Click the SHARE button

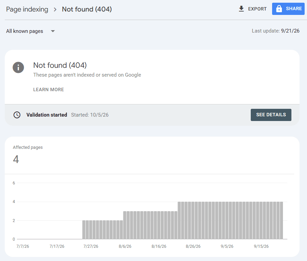pyautogui.click(x=288, y=9)
